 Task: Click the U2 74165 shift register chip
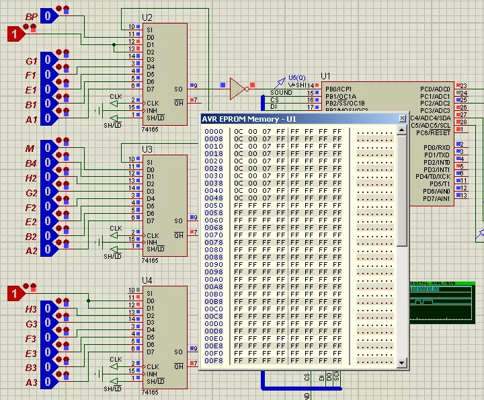pyautogui.click(x=164, y=74)
